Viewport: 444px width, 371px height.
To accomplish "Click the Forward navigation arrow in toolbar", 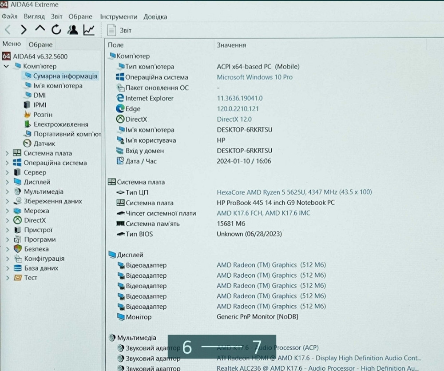I will [24, 30].
